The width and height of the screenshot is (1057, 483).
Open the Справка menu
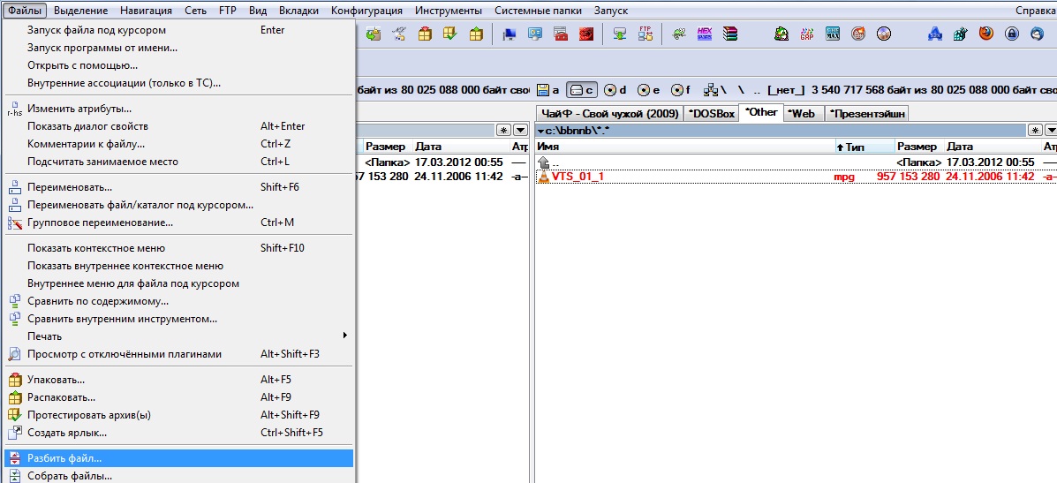(x=1035, y=10)
